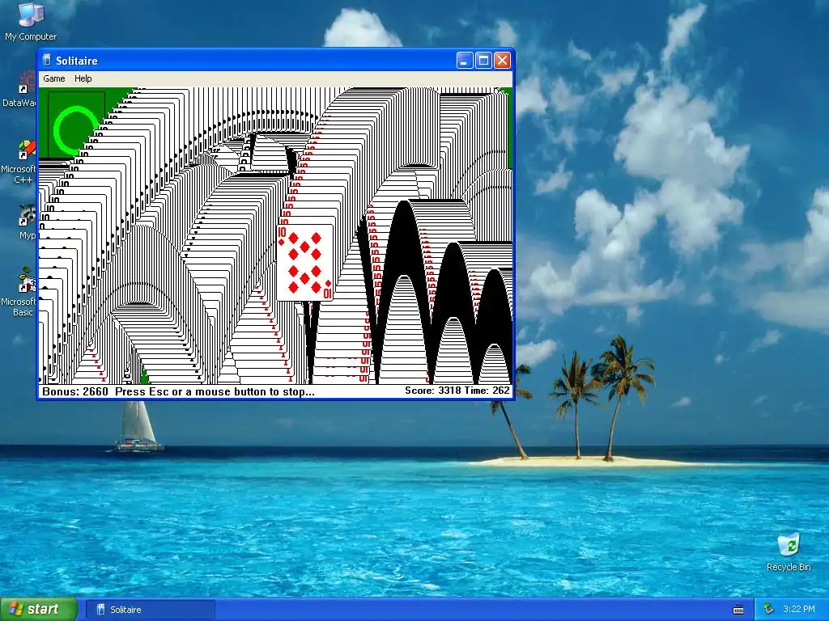Click the empty deck green circle
This screenshot has width=829, height=621.
click(x=76, y=129)
